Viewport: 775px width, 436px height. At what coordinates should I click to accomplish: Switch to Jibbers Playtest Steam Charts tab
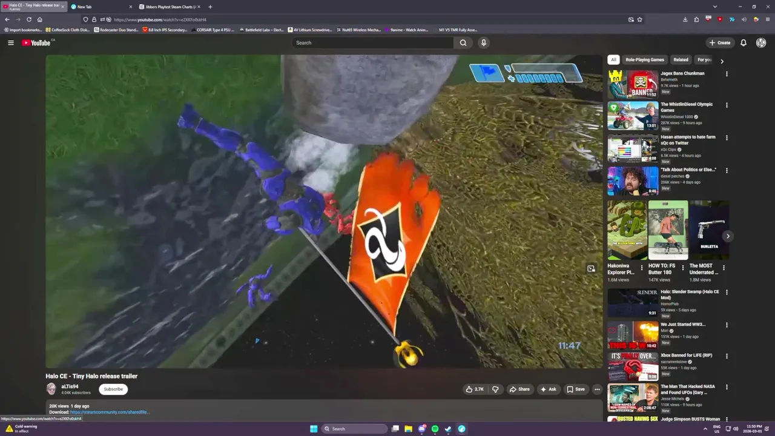click(x=170, y=7)
